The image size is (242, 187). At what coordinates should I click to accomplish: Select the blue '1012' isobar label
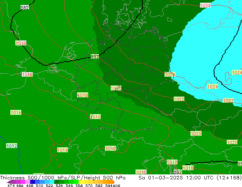12,146
